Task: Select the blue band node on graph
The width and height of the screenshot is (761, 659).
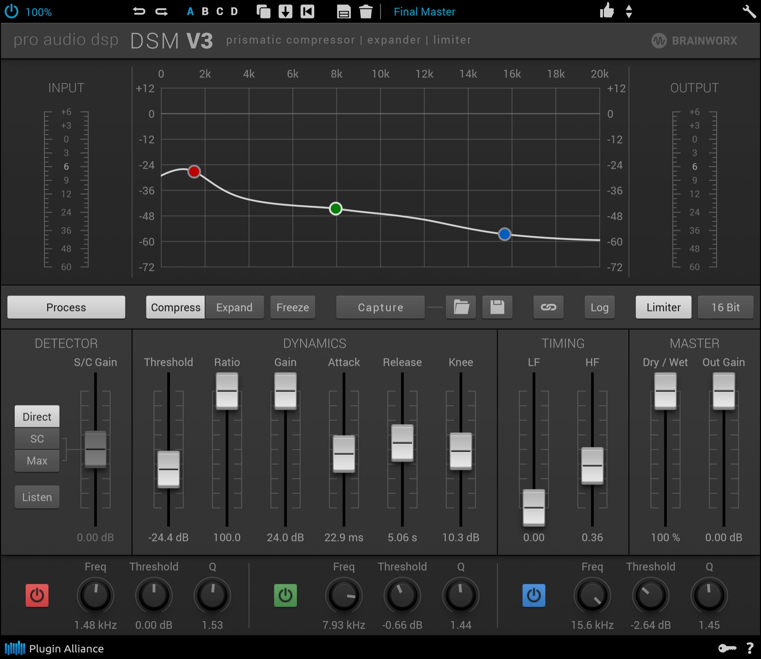Action: (505, 234)
